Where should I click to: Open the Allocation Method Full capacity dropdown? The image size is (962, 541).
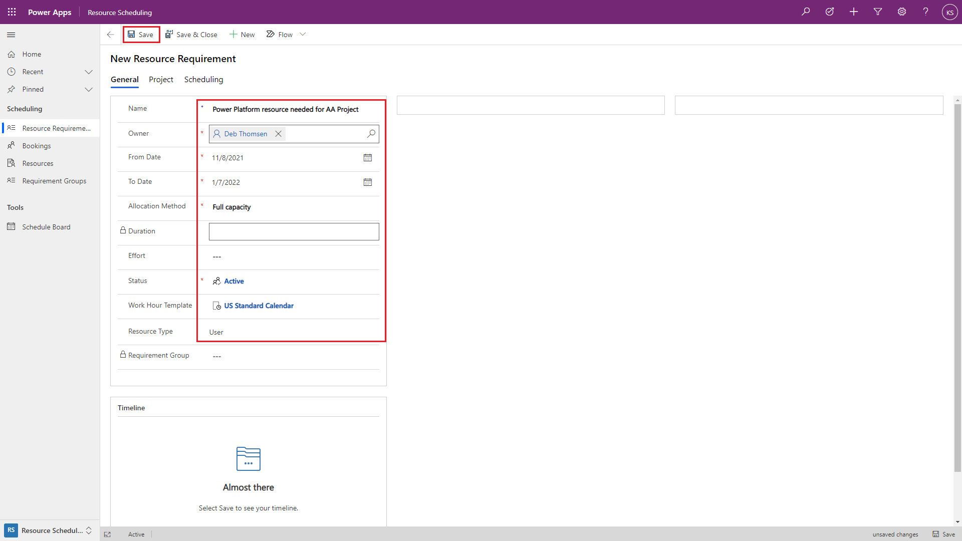(x=294, y=207)
